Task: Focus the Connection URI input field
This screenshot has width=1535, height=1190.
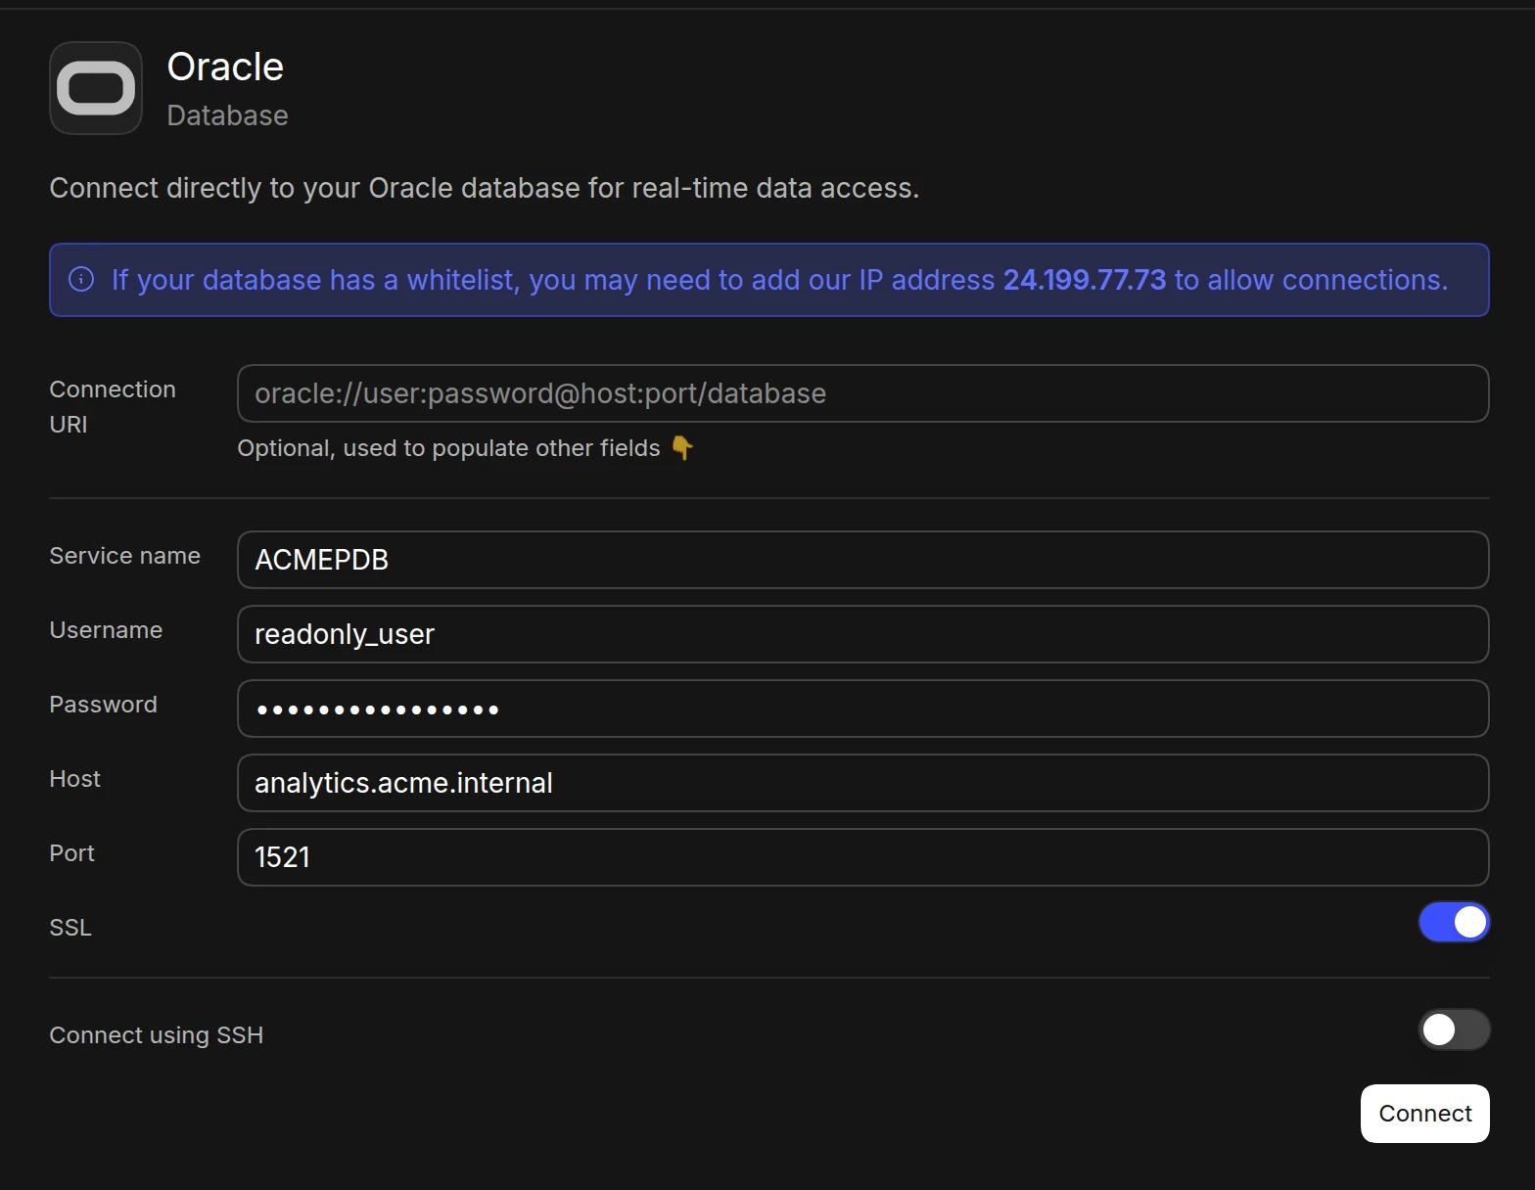Action: tap(862, 393)
